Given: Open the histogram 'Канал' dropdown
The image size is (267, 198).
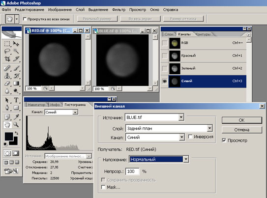Looking at the screenshot, I should point(75,112).
